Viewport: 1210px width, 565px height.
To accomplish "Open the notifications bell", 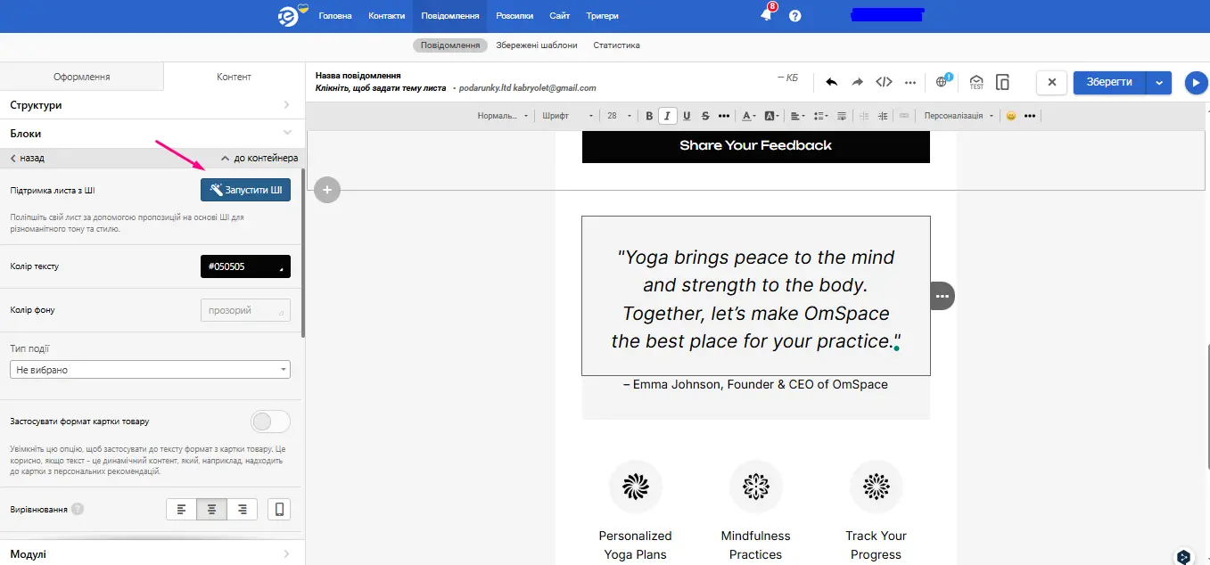I will [x=766, y=15].
